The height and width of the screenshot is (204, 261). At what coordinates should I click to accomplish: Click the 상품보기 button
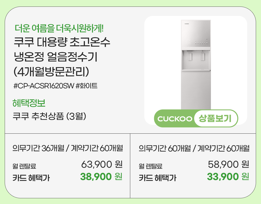215,119
